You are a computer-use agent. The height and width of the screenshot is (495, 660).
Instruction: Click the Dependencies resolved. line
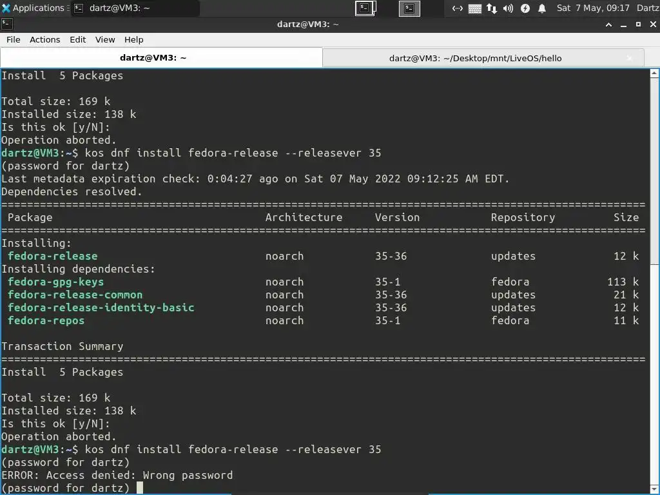coord(72,192)
